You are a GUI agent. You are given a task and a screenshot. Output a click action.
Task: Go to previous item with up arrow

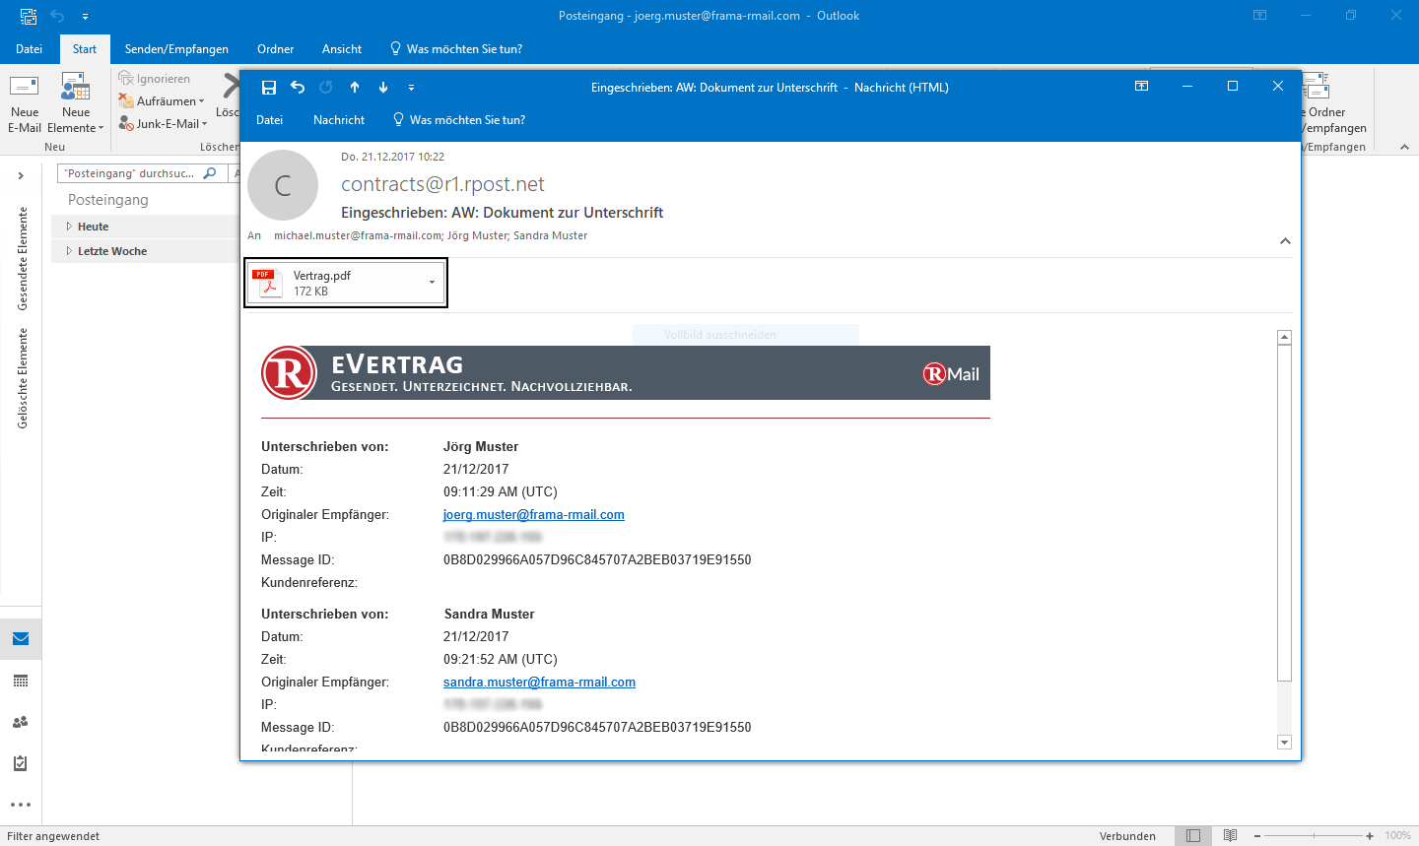point(355,87)
